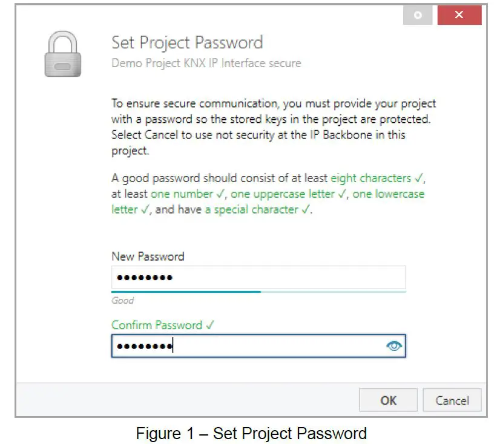500x444 pixels.
Task: Toggle password visibility with the eye icon
Action: [x=393, y=346]
